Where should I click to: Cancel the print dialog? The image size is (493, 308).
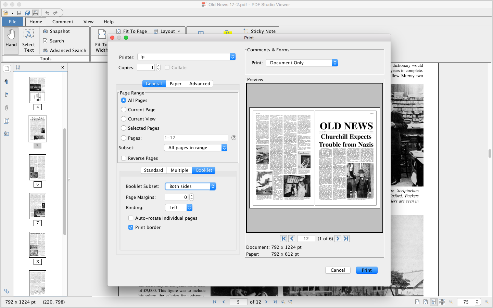tap(338, 270)
